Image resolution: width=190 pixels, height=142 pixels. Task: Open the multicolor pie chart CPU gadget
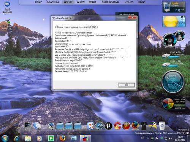pyautogui.click(x=174, y=104)
